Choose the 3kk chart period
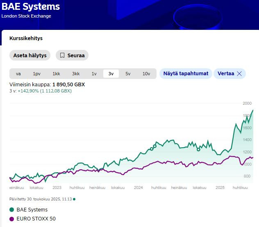The height and width of the screenshot is (227, 259). [x=76, y=74]
